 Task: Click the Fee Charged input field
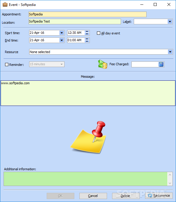[145, 64]
